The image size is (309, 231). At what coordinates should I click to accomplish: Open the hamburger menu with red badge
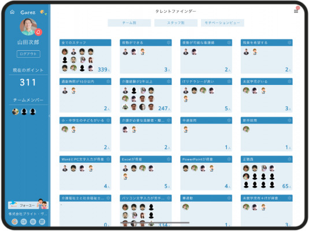[296, 11]
